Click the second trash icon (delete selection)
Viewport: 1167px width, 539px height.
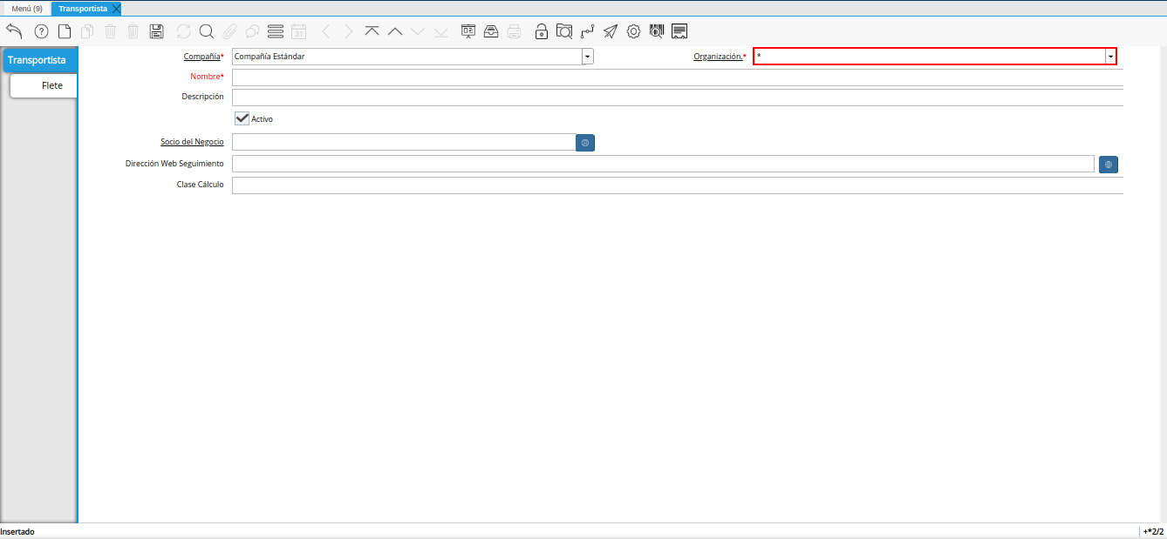(x=133, y=31)
